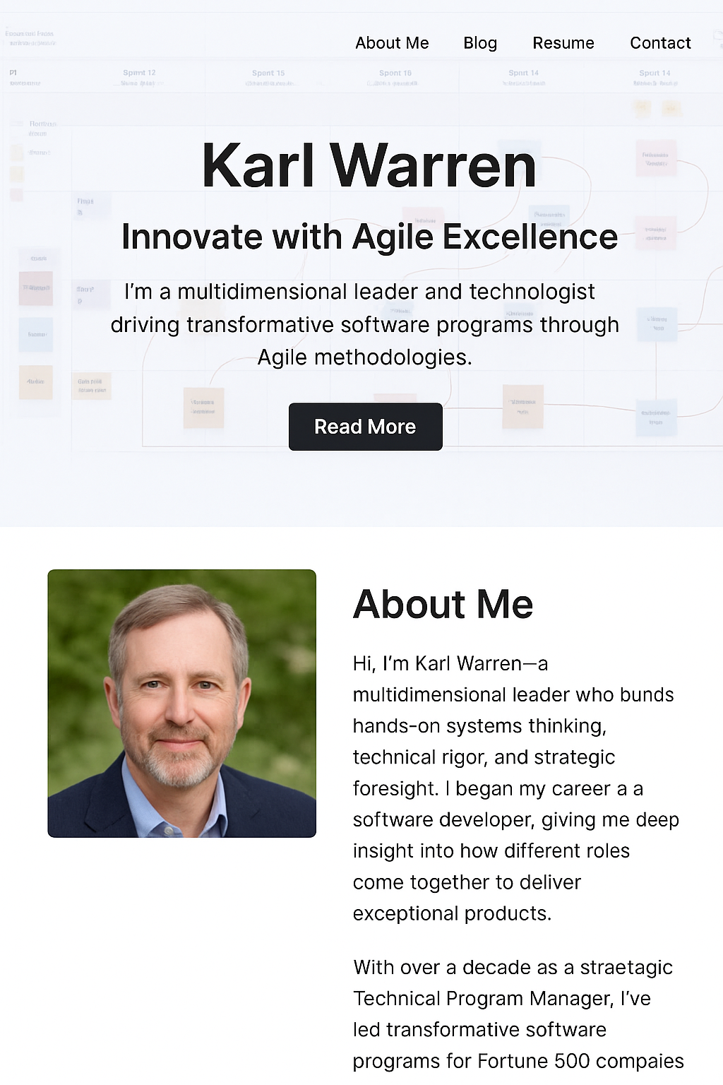This screenshot has width=723, height=1085.
Task: Click the blurred Sprint 15 column header
Action: tap(268, 73)
